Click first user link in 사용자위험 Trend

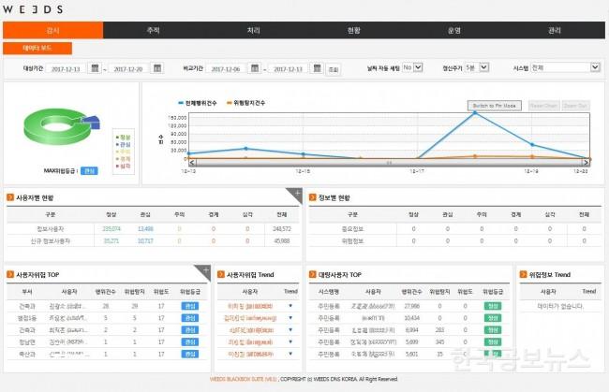(250, 306)
